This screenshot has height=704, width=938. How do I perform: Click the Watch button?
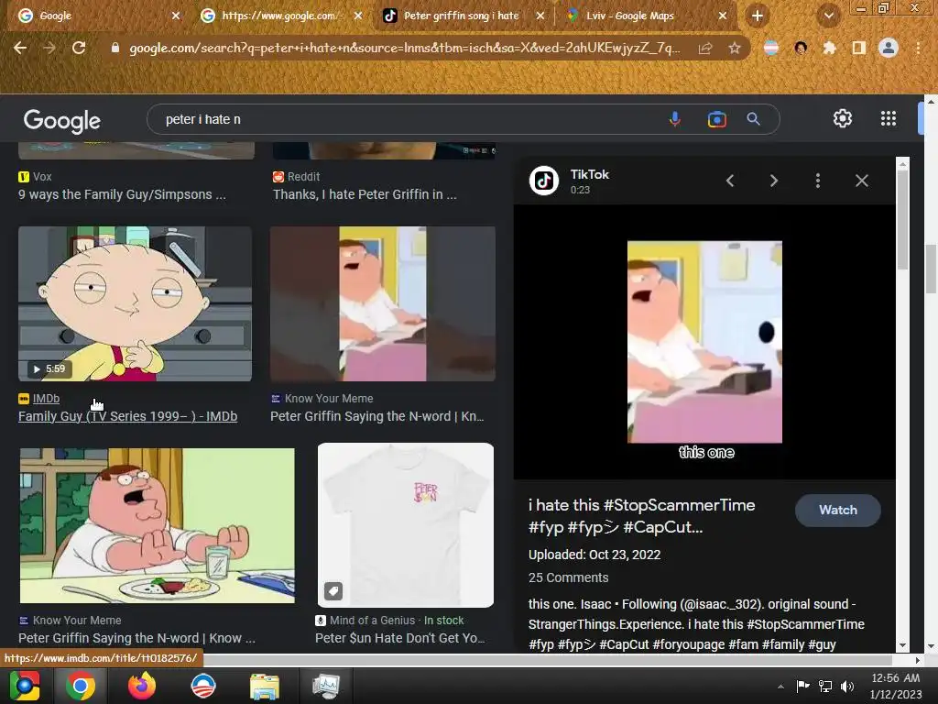coord(837,510)
